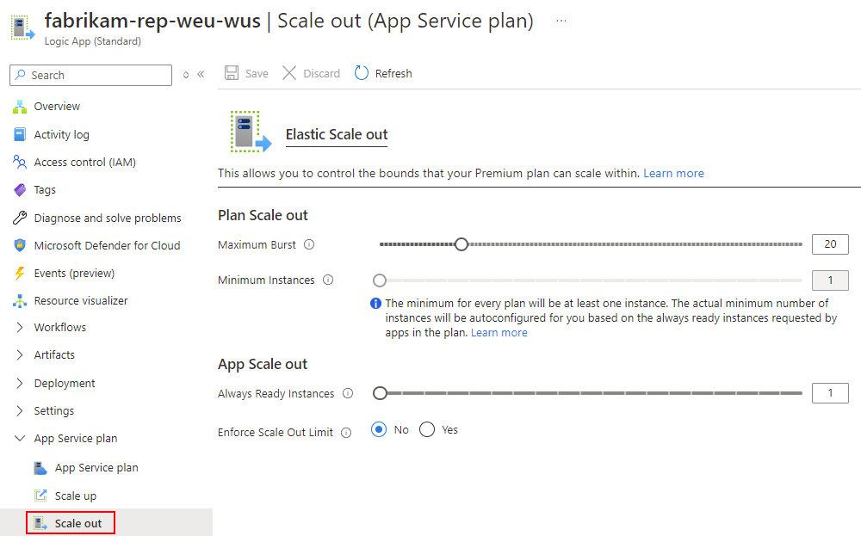Click the Tags icon in sidebar
The width and height of the screenshot is (861, 542).
20,190
